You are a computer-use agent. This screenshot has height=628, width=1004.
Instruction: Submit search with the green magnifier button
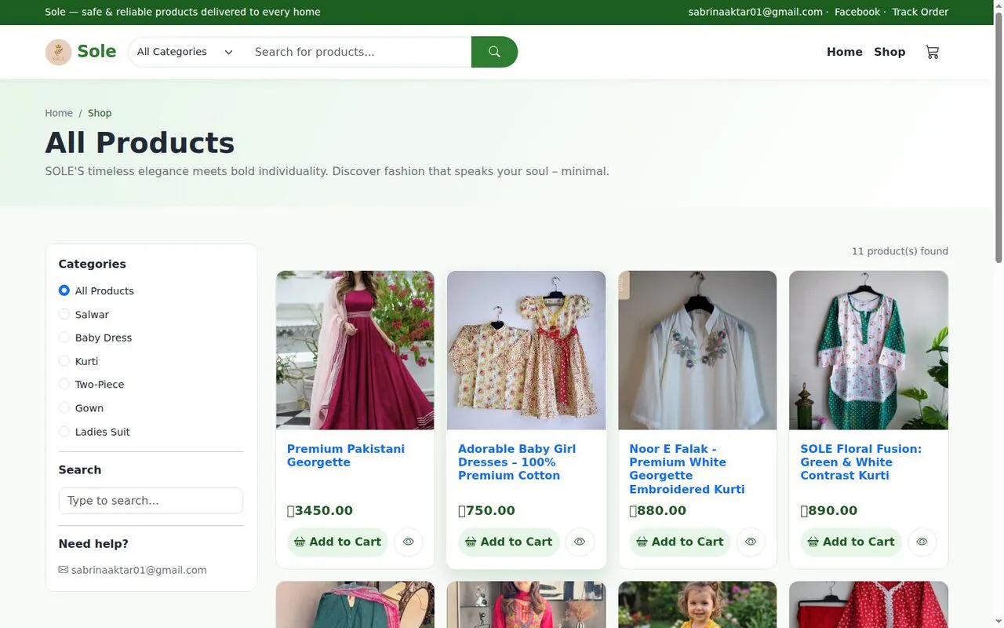point(494,52)
